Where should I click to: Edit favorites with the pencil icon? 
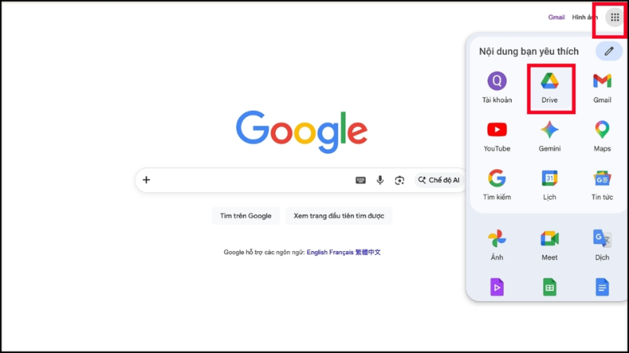(x=609, y=51)
